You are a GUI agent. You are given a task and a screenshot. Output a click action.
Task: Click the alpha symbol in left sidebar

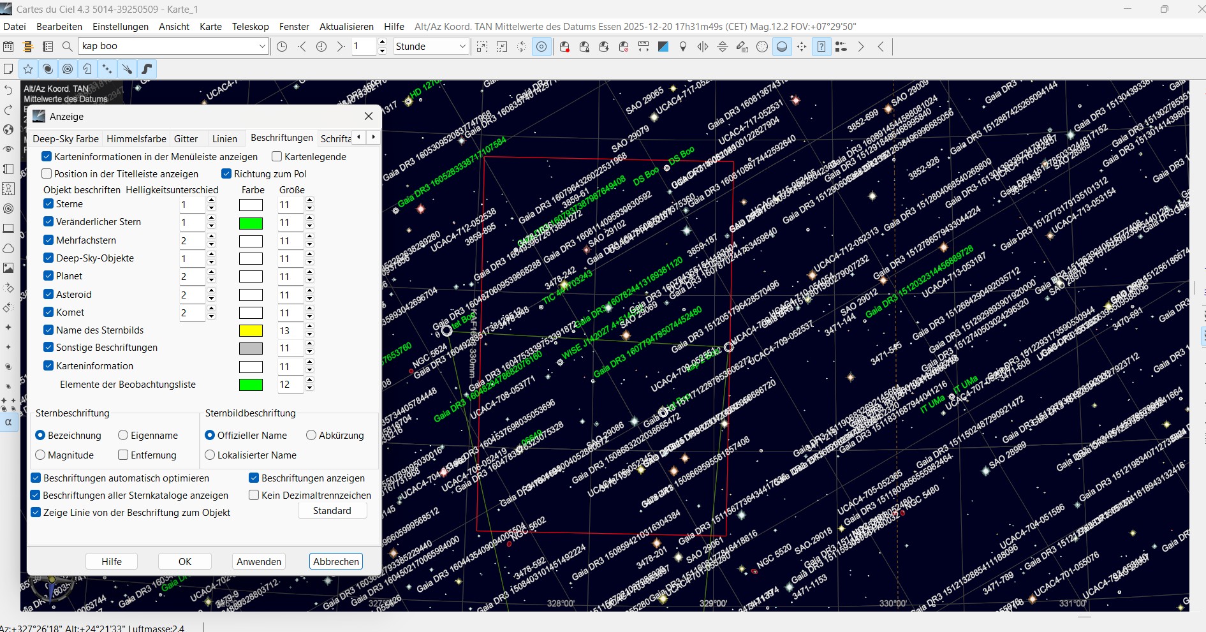8,422
